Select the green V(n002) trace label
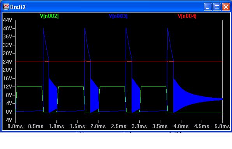This screenshot has height=149, width=232. click(x=49, y=16)
